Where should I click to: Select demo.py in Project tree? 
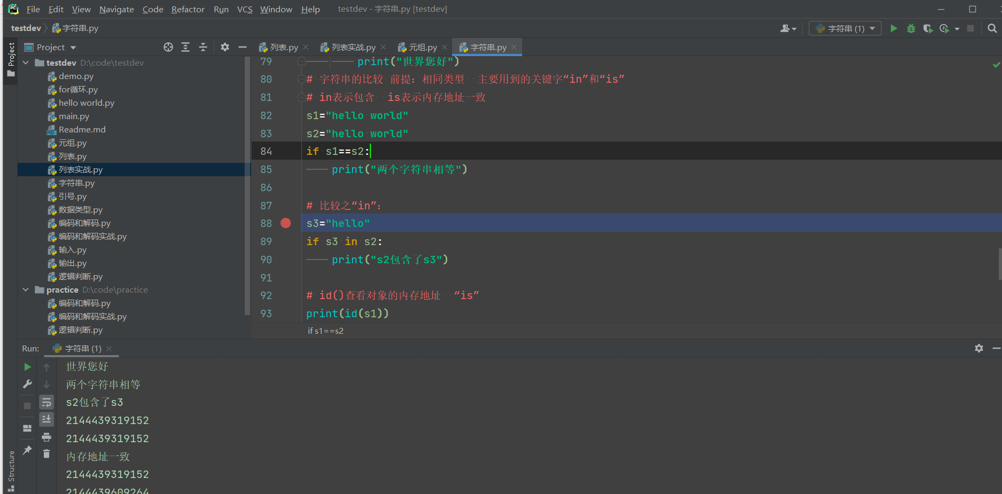click(x=76, y=76)
